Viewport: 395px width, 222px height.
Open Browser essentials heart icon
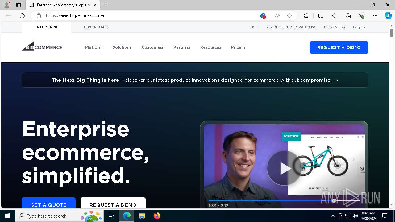362,16
